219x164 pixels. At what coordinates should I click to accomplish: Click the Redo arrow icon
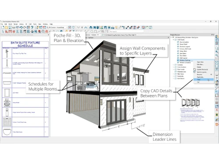point(25,28)
